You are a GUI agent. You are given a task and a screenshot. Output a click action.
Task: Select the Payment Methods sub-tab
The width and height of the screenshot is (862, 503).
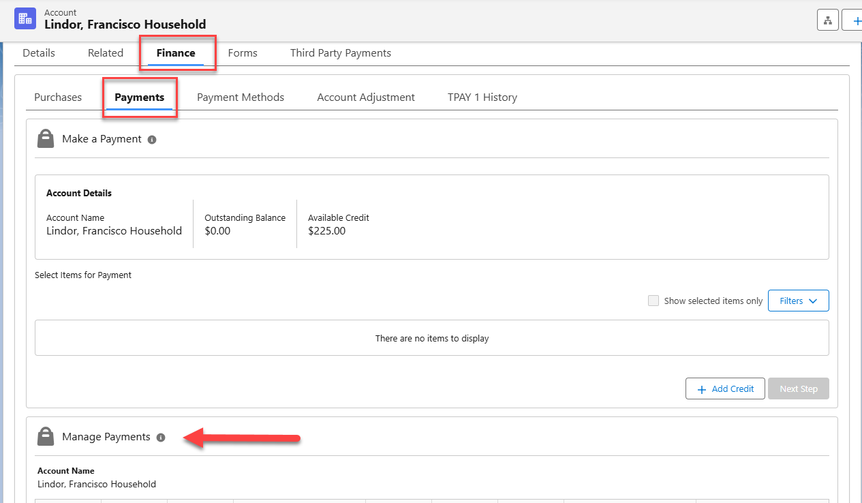coord(241,97)
